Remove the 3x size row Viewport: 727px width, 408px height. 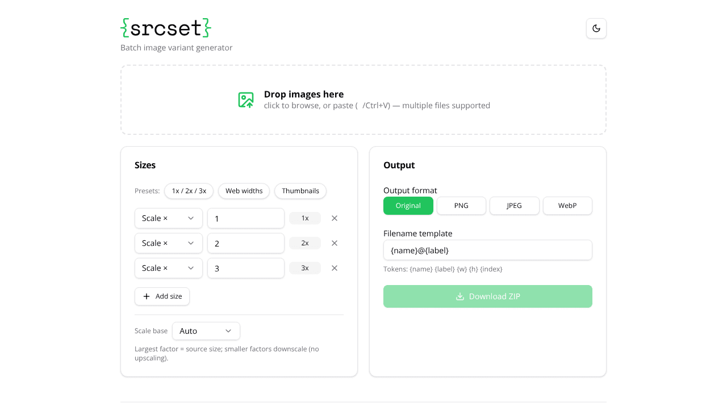(335, 268)
